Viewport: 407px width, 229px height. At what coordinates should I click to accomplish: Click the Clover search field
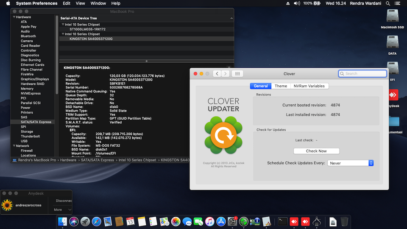(x=362, y=73)
